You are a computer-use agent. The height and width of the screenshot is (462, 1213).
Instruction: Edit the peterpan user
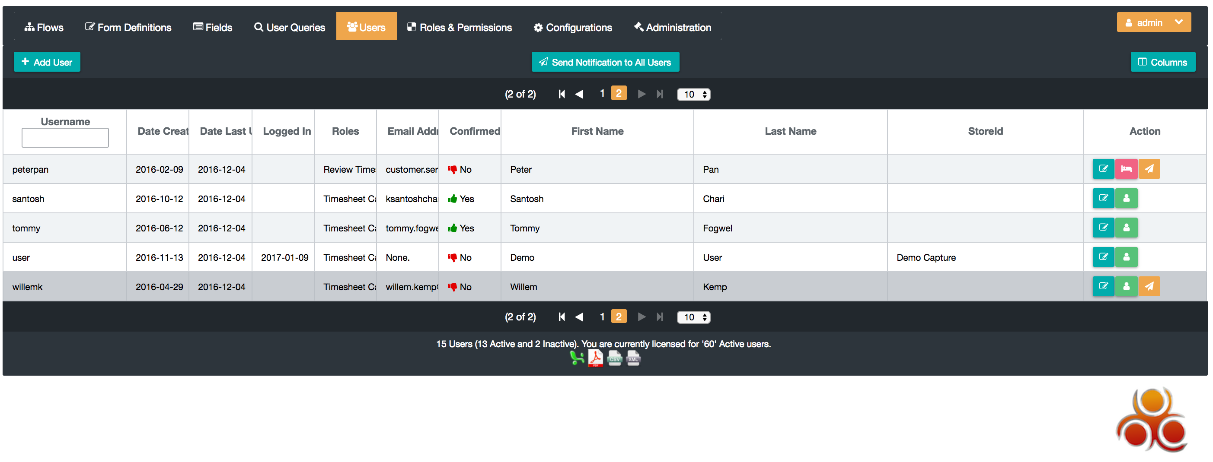1103,169
